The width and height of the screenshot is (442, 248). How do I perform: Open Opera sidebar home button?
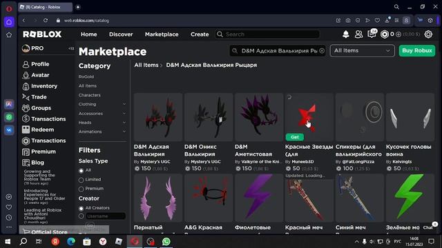tap(9, 22)
